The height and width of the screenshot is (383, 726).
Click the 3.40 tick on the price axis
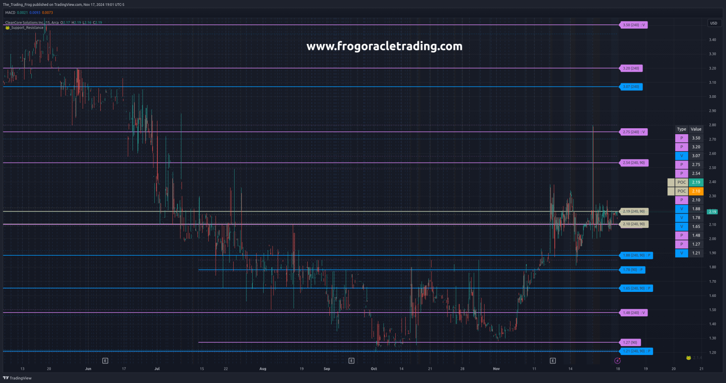(x=712, y=40)
